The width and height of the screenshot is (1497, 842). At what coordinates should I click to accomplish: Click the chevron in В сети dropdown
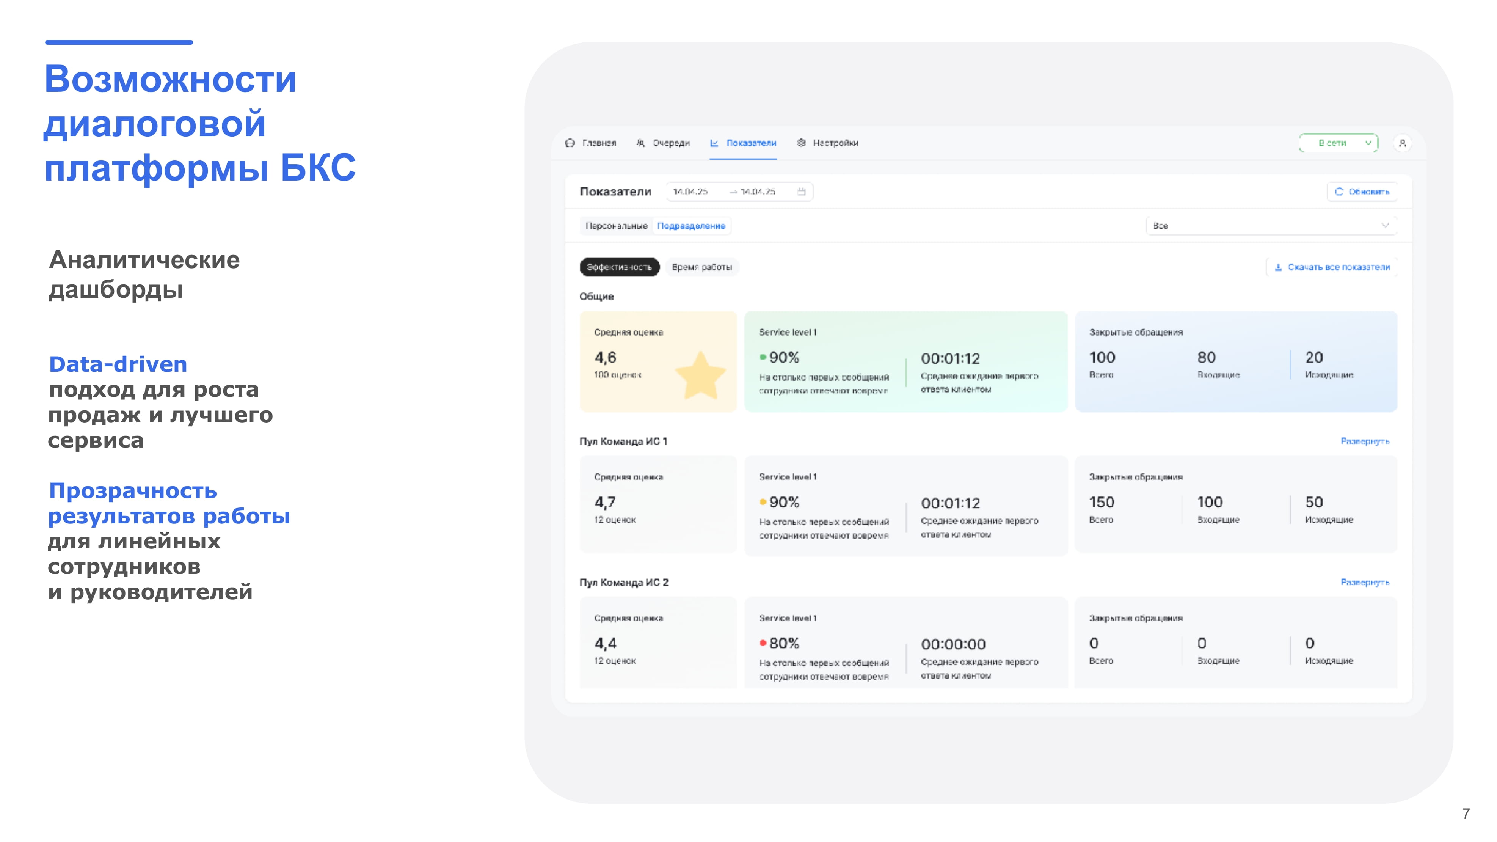point(1368,143)
